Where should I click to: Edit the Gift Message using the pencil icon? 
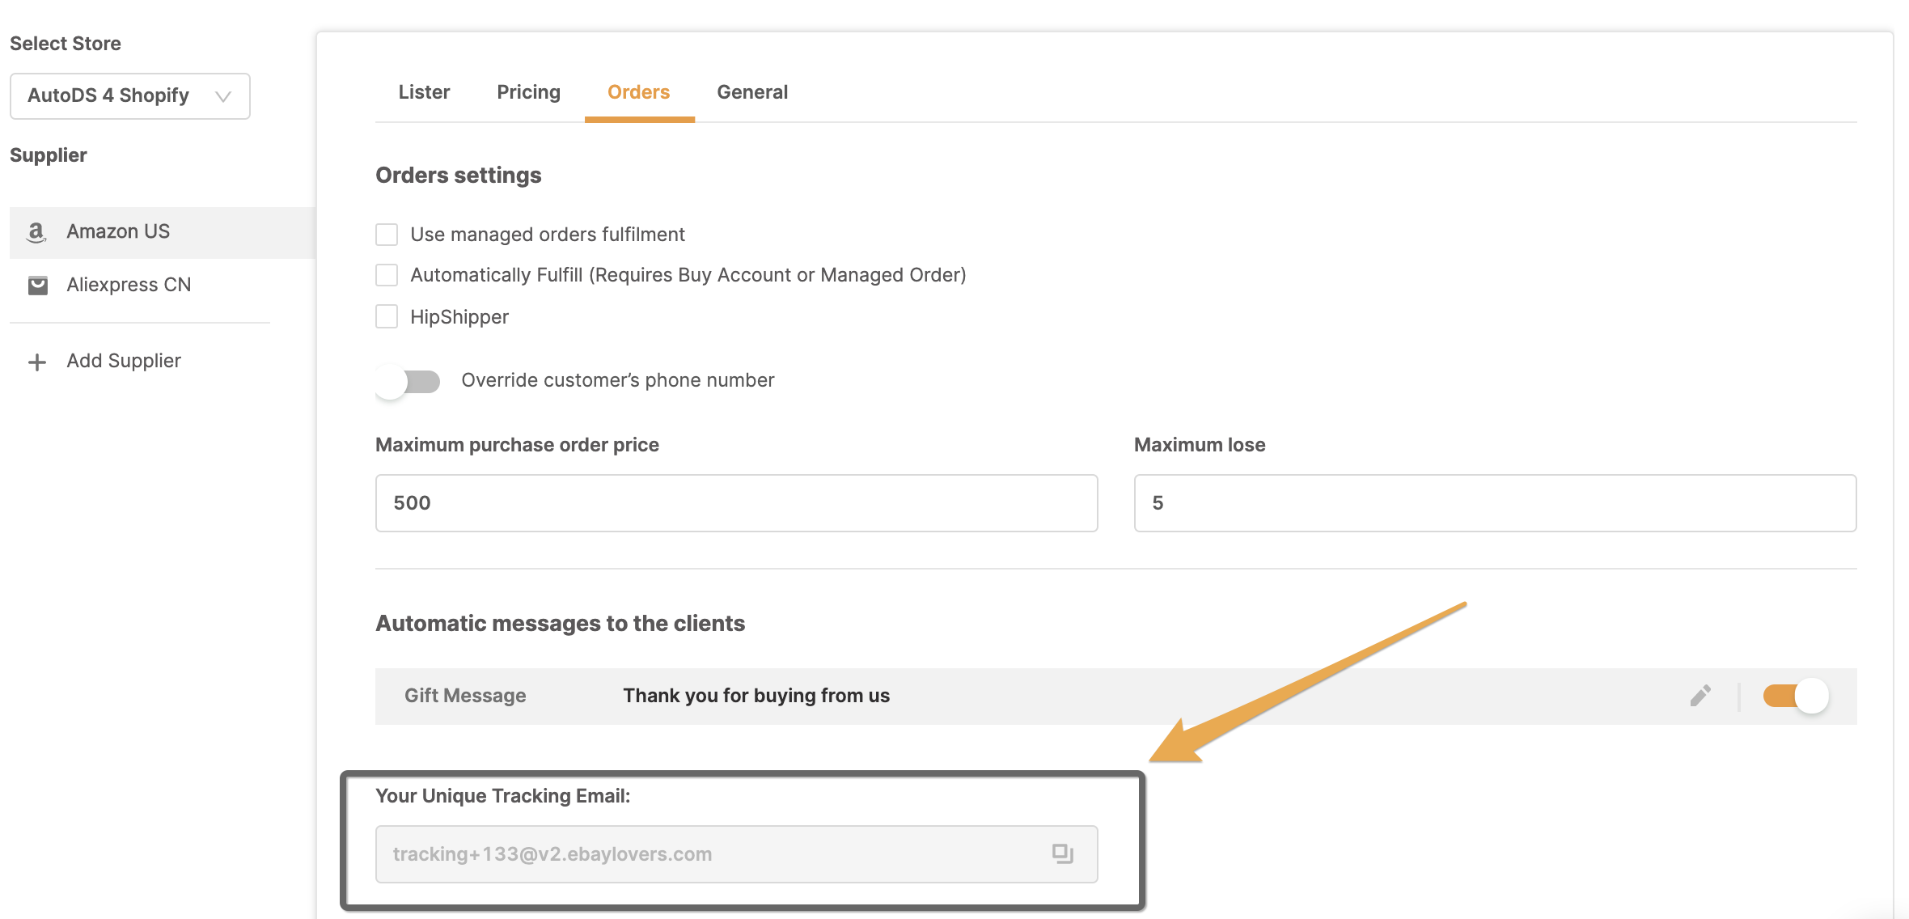[x=1701, y=695]
